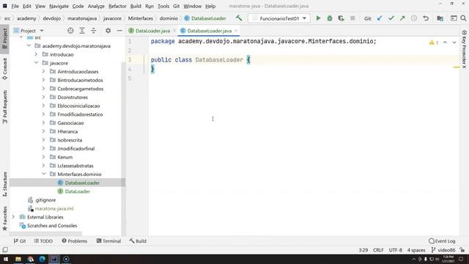Click CRLF line separator in status bar
This screenshot has height=264, width=469.
[378, 250]
